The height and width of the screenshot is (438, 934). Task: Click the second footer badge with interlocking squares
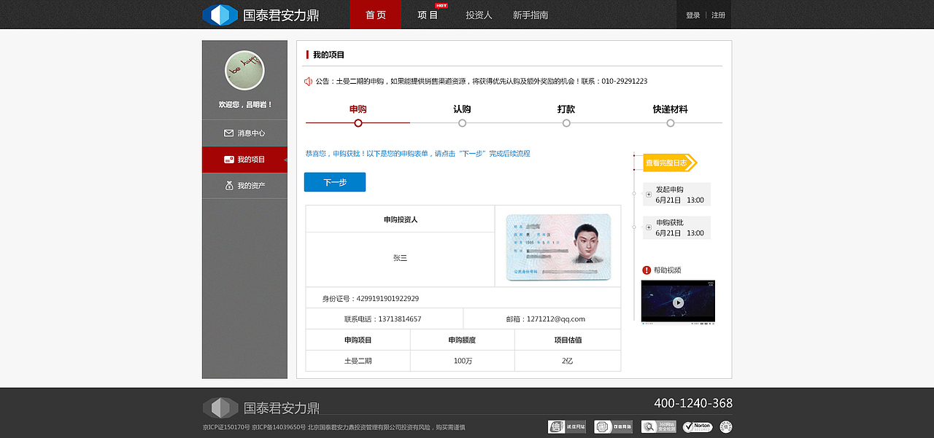(x=614, y=427)
